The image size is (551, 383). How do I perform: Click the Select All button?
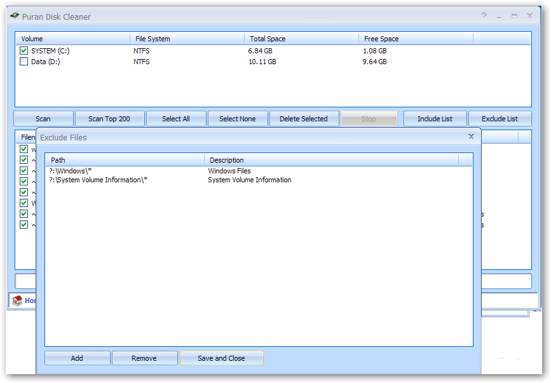pyautogui.click(x=175, y=119)
